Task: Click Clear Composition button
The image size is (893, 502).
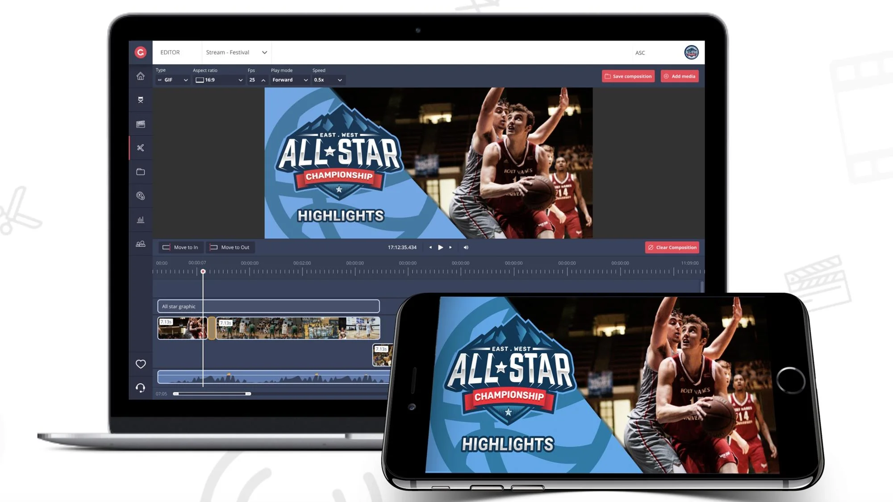Action: coord(672,247)
